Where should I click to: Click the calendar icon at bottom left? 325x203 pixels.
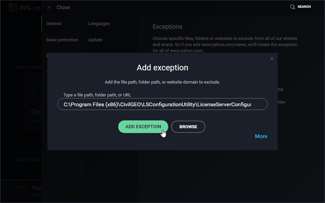point(21,191)
